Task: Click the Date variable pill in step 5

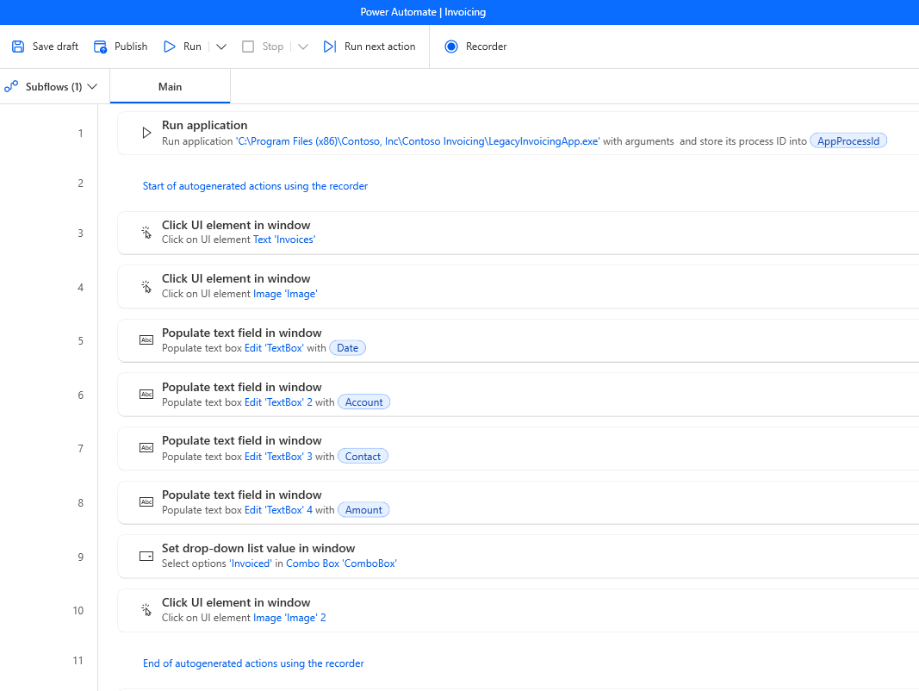Action: [x=348, y=348]
